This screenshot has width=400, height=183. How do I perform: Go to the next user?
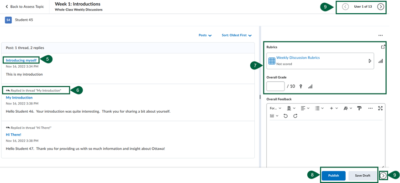pos(380,7)
